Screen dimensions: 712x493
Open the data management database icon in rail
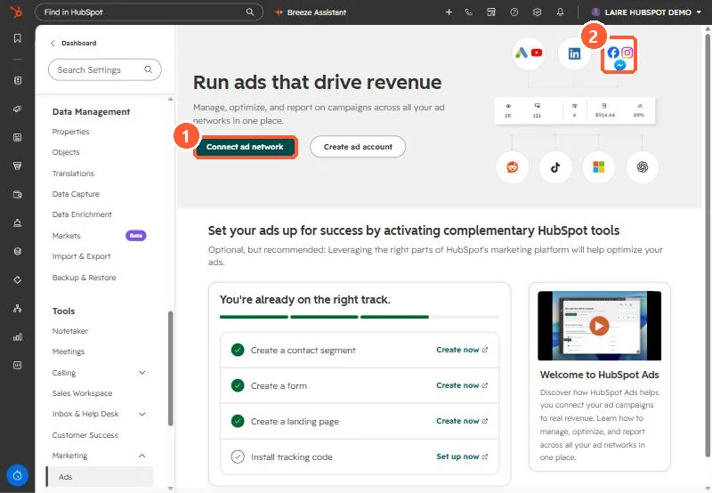click(x=17, y=251)
